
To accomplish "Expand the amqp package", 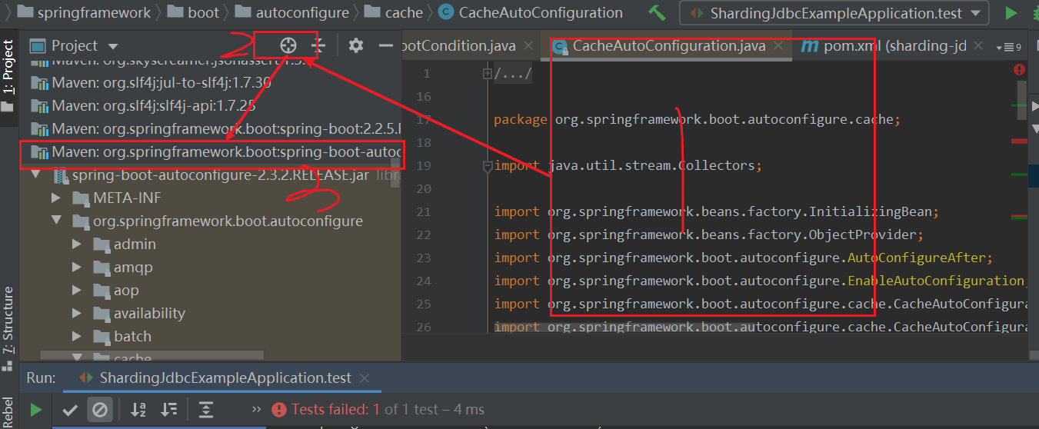I will 76,268.
